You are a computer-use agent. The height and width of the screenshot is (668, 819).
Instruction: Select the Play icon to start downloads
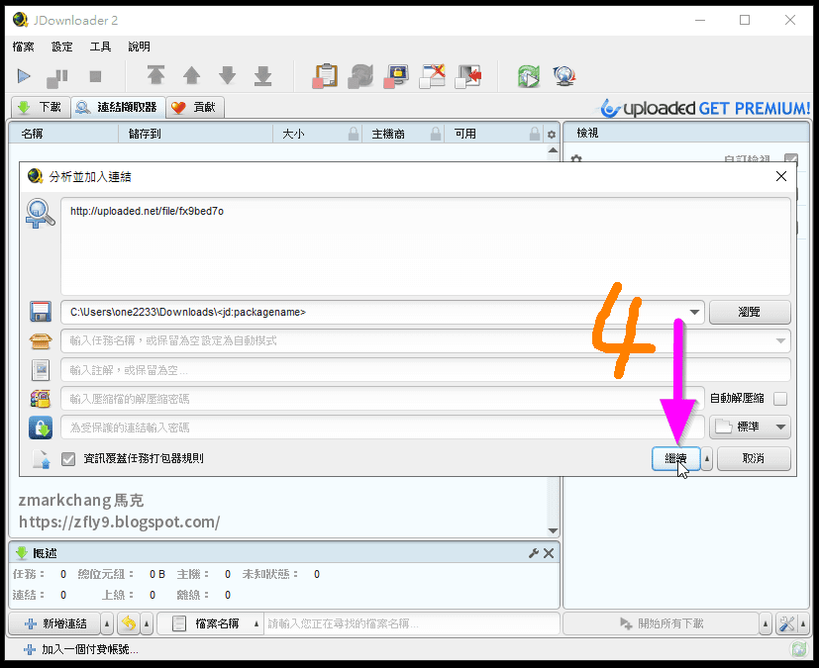(23, 75)
